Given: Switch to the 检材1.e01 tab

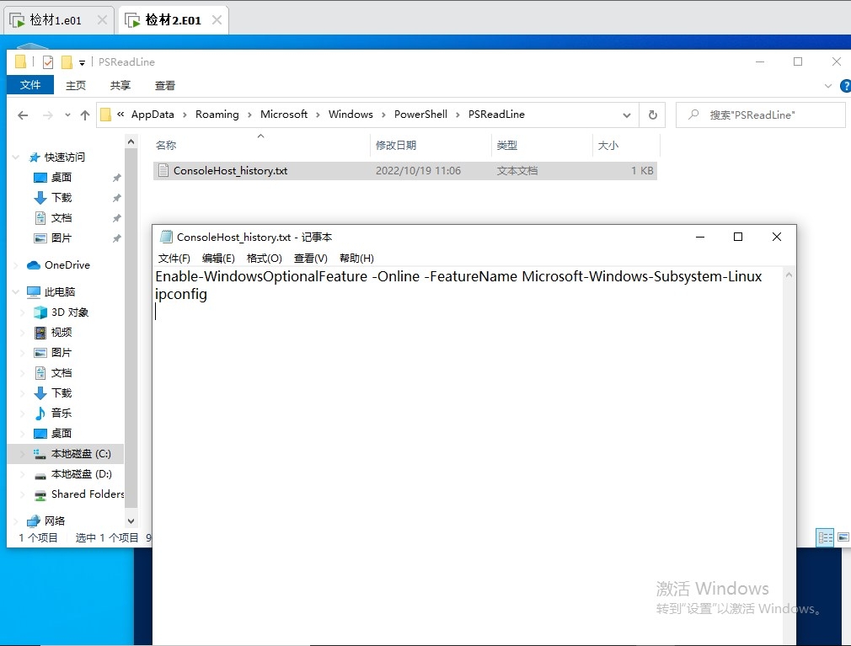Looking at the screenshot, I should pos(56,19).
